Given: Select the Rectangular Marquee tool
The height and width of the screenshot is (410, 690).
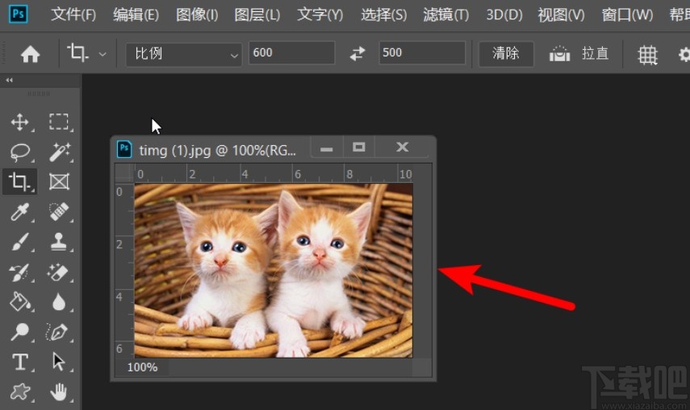Looking at the screenshot, I should tap(59, 122).
